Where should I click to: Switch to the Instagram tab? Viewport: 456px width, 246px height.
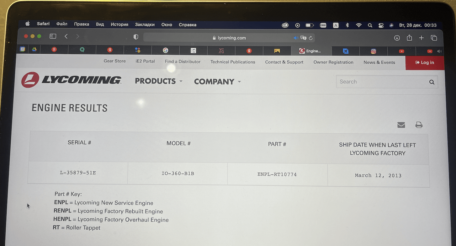[x=374, y=51]
